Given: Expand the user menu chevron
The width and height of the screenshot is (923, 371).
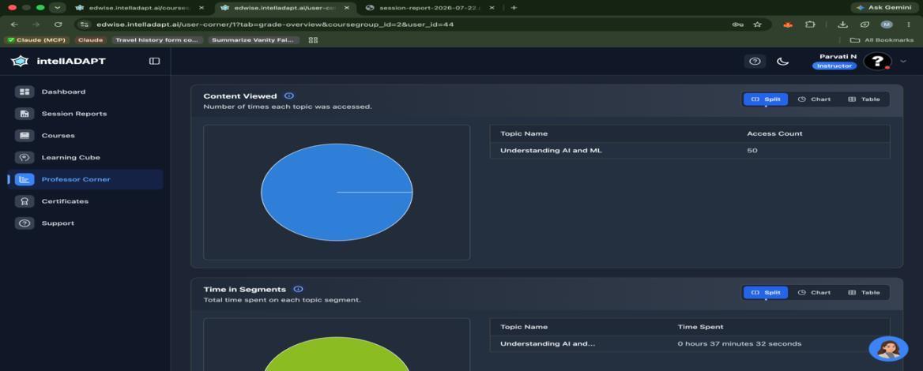Looking at the screenshot, I should click(903, 61).
